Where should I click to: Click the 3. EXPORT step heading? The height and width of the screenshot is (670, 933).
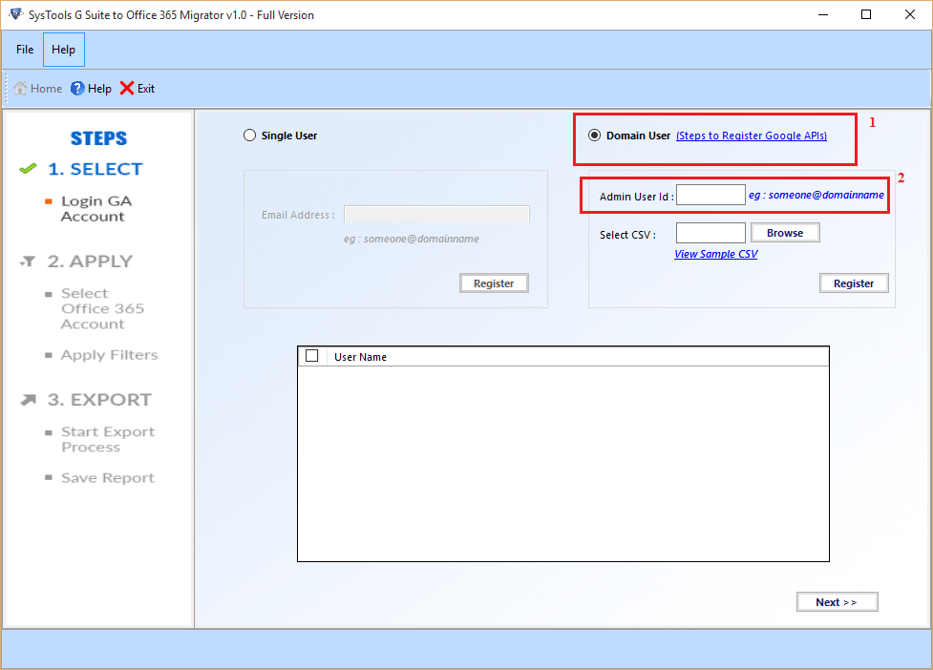click(x=99, y=400)
